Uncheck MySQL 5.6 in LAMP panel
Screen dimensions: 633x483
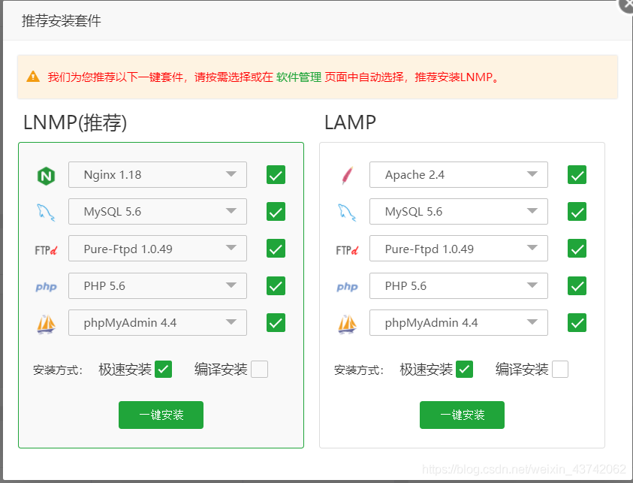tap(577, 211)
